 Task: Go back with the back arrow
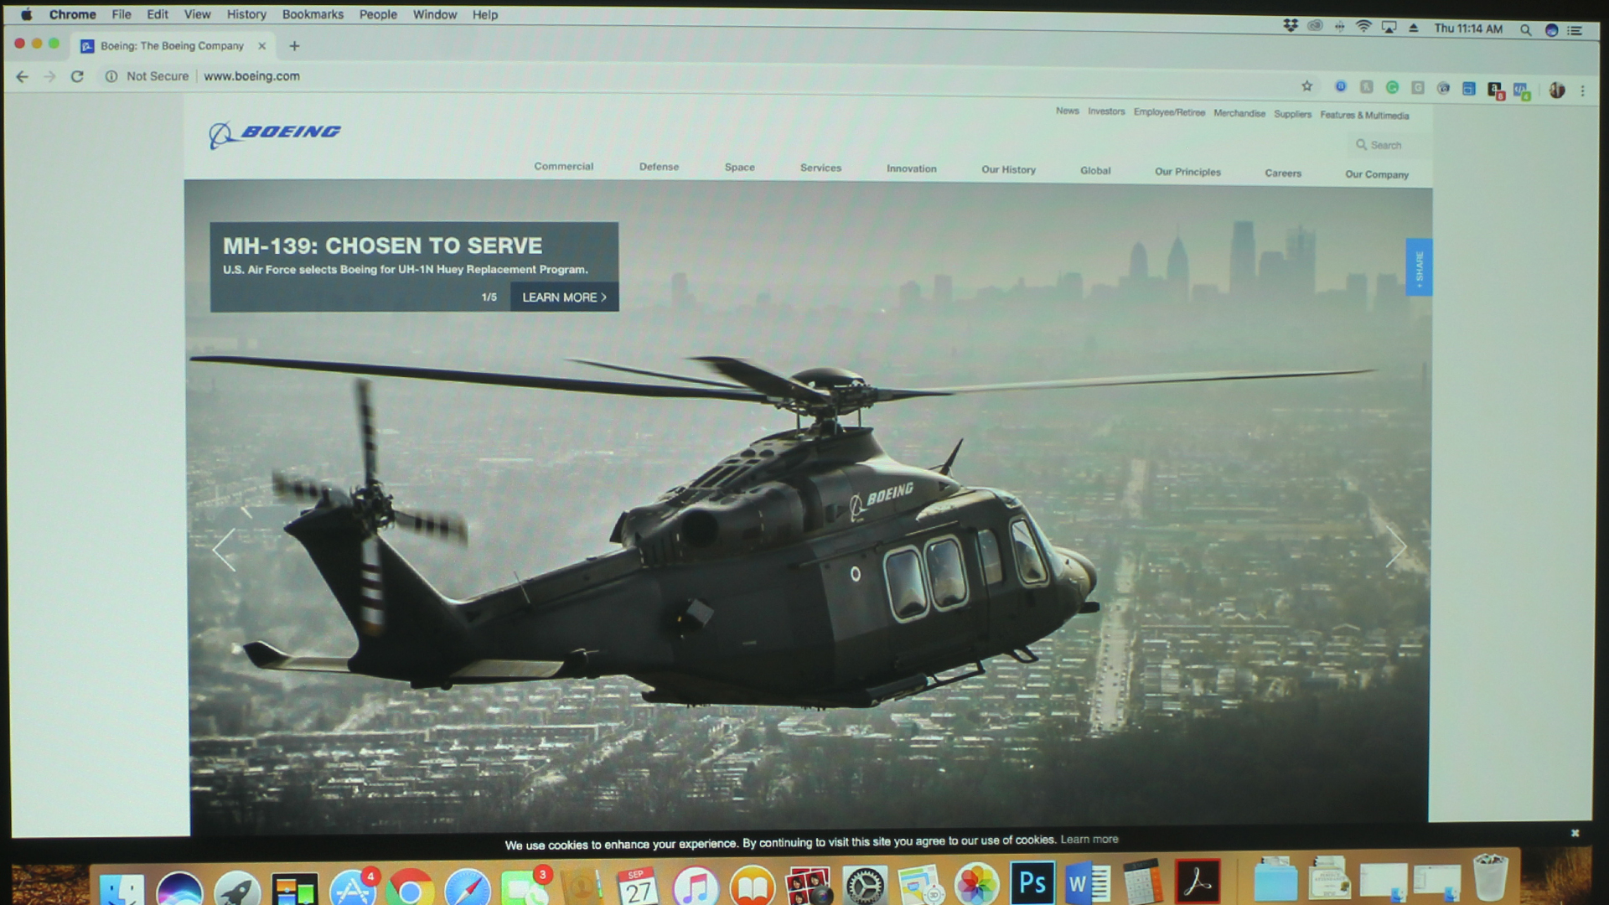(x=23, y=76)
